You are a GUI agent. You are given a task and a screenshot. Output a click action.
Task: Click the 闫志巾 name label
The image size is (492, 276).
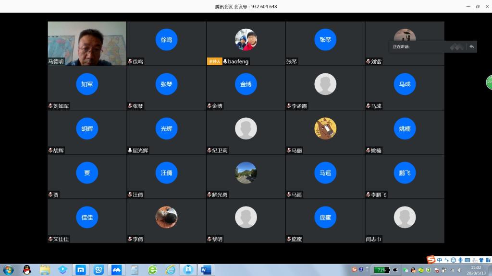pyautogui.click(x=373, y=239)
